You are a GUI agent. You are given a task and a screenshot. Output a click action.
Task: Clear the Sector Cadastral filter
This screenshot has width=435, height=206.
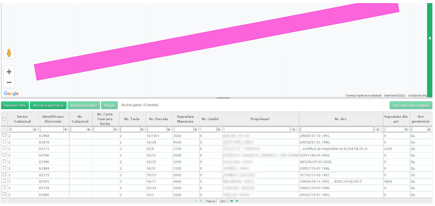(35, 130)
